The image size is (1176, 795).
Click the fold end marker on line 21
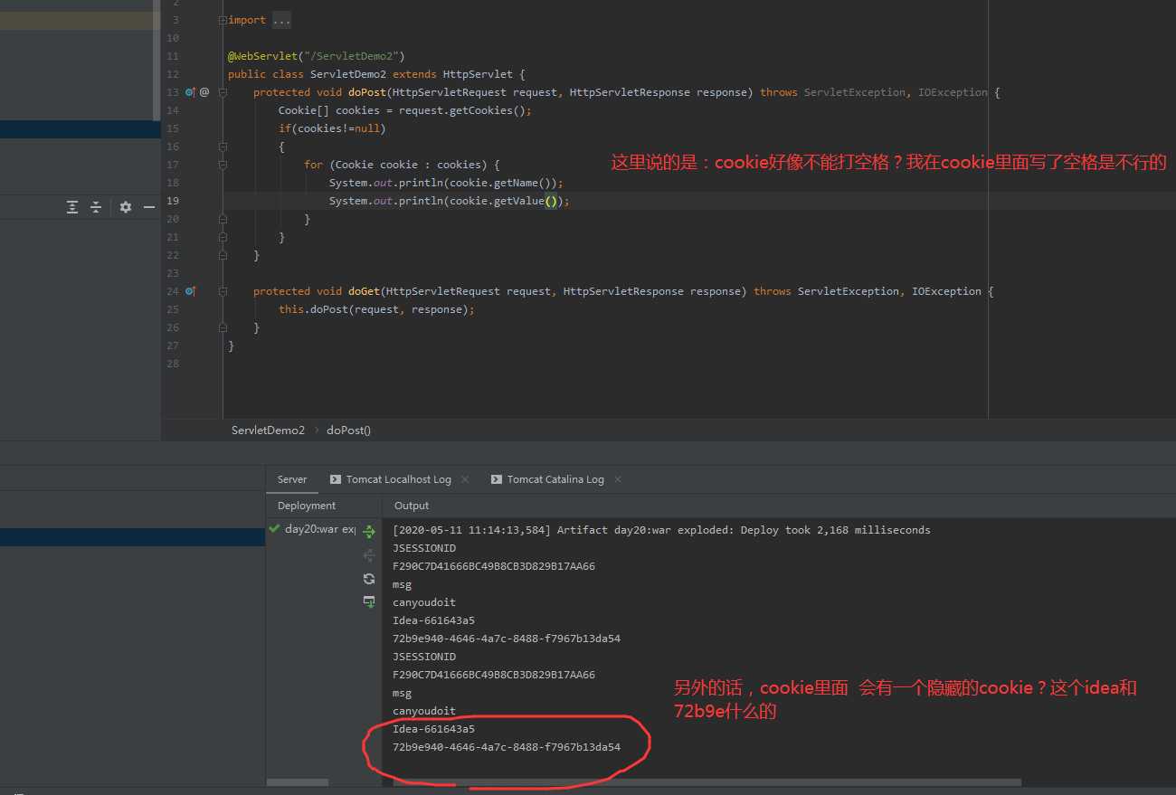tap(223, 237)
